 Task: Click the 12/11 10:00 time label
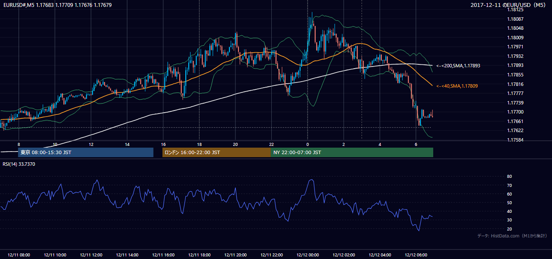[55, 255]
